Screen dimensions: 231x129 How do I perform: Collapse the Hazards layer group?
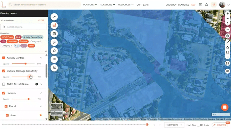tap(41, 93)
